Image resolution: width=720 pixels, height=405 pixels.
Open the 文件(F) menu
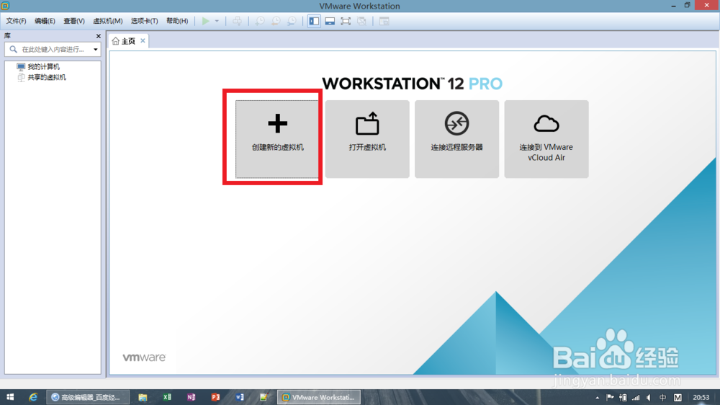pyautogui.click(x=16, y=21)
